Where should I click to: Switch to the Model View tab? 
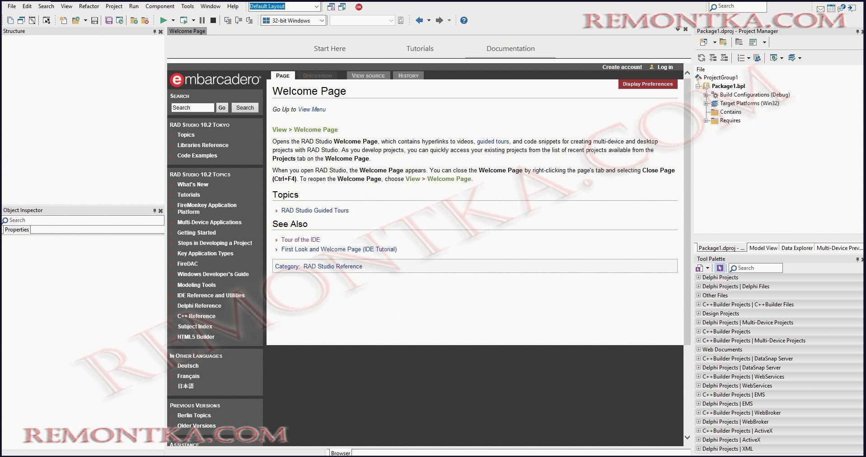(x=763, y=248)
